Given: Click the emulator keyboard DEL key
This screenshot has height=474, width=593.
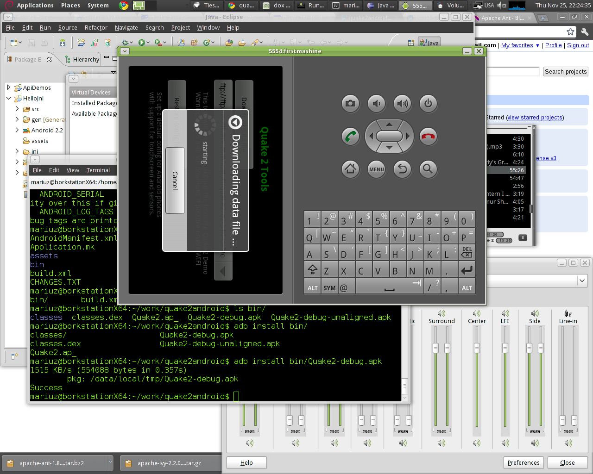Looking at the screenshot, I should tap(467, 252).
